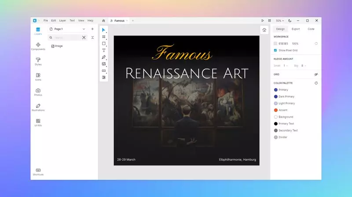Select the Image layer in list
This screenshot has width=352, height=197.
pos(57,46)
